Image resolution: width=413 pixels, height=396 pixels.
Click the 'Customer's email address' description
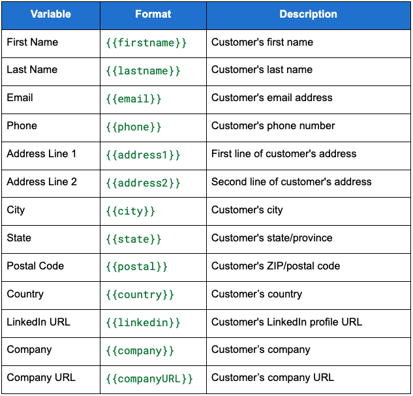272,98
